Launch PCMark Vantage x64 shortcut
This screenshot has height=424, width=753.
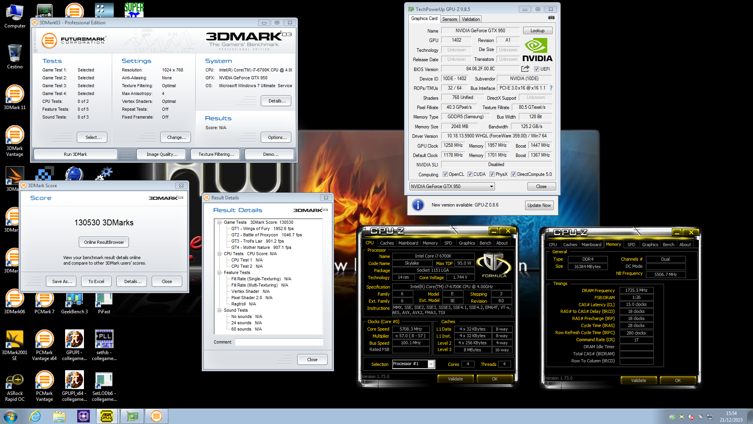tap(44, 345)
